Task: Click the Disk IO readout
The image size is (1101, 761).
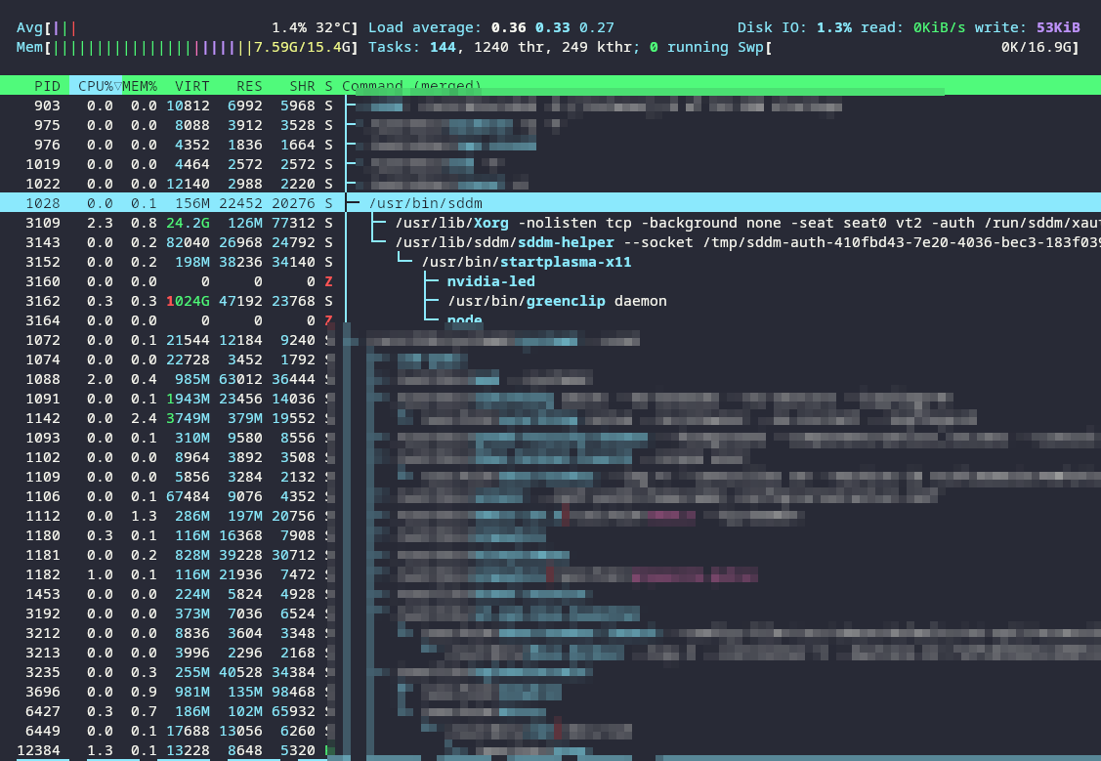Action: [908, 27]
